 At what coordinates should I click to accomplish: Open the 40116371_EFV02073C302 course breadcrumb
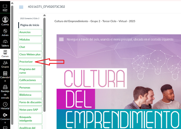pyautogui.click(x=46, y=7)
